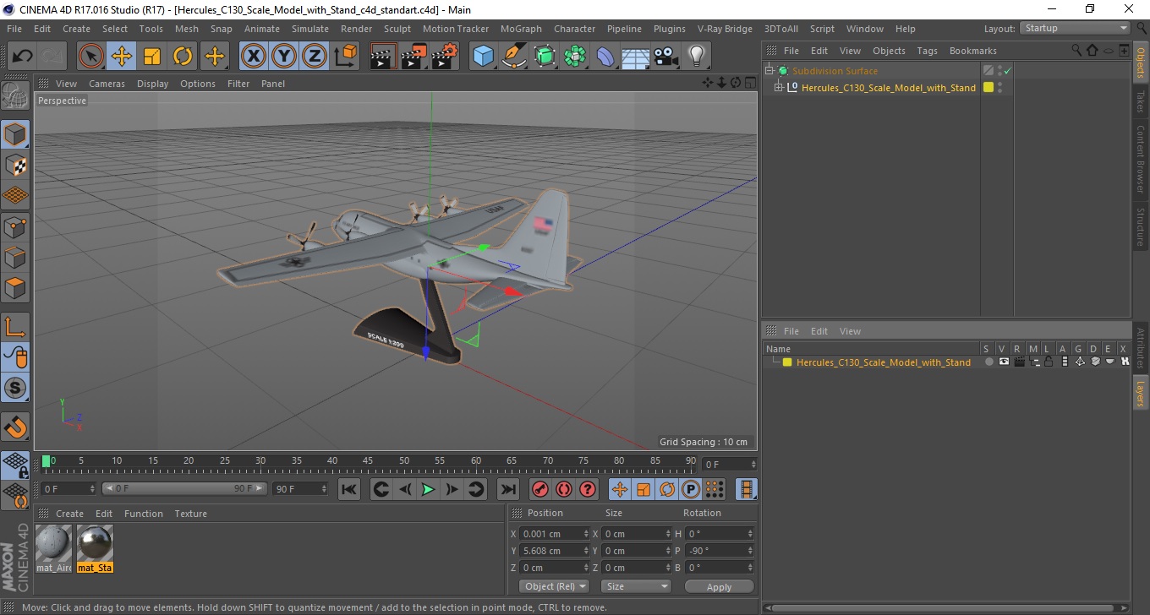Add a Camera object
The width and height of the screenshot is (1150, 615).
pyautogui.click(x=665, y=57)
